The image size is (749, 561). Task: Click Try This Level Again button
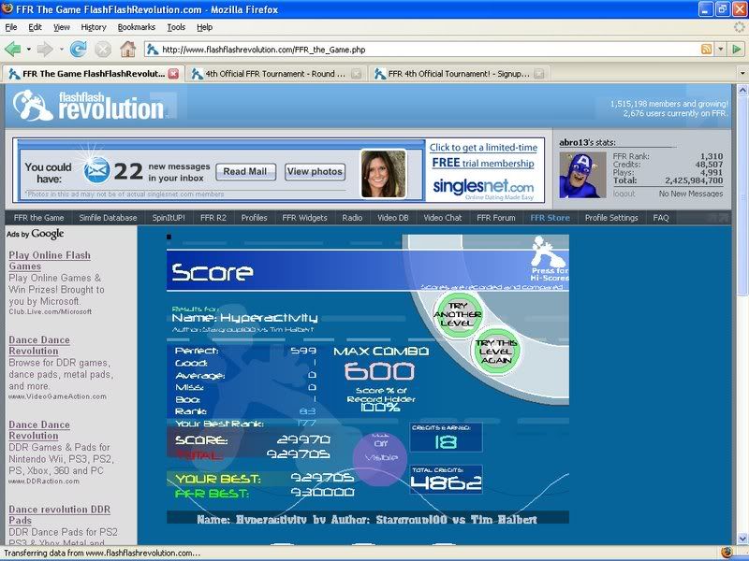(495, 350)
